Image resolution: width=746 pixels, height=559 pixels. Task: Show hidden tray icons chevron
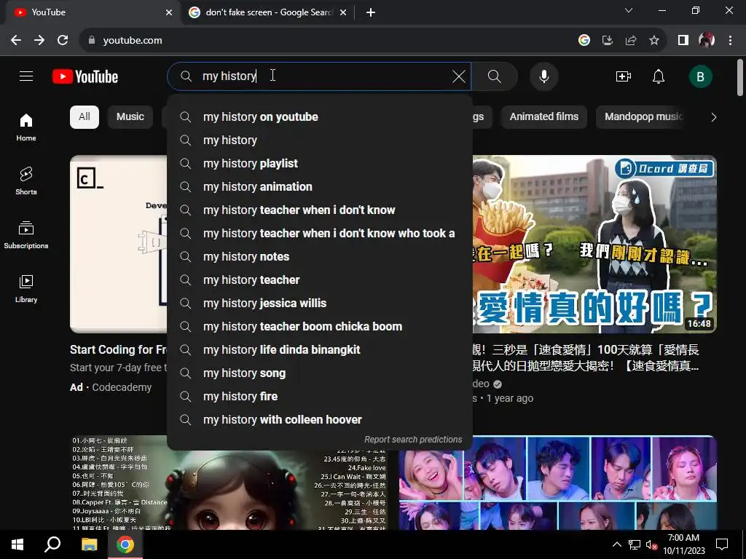[x=616, y=544]
